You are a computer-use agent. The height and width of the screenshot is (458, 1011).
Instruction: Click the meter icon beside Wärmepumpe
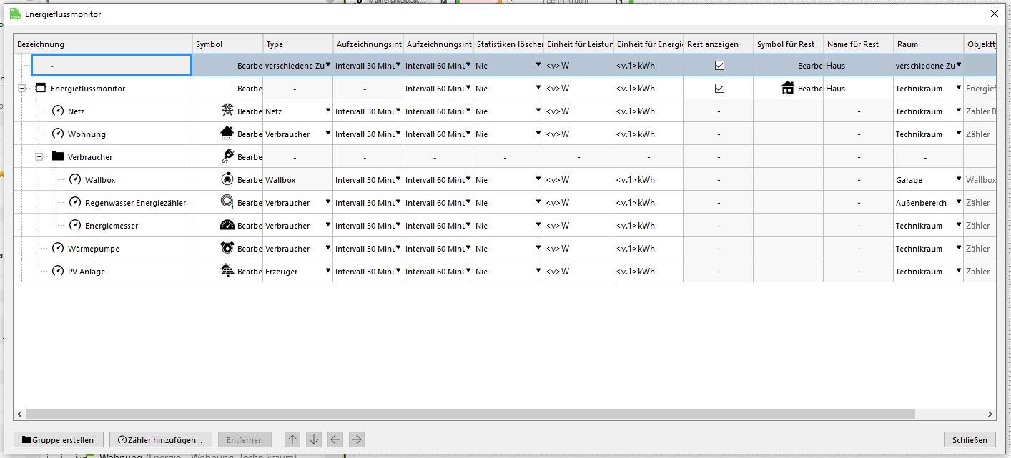point(59,248)
